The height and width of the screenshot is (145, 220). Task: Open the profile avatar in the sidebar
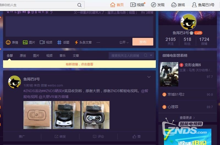pyautogui.click(x=188, y=22)
